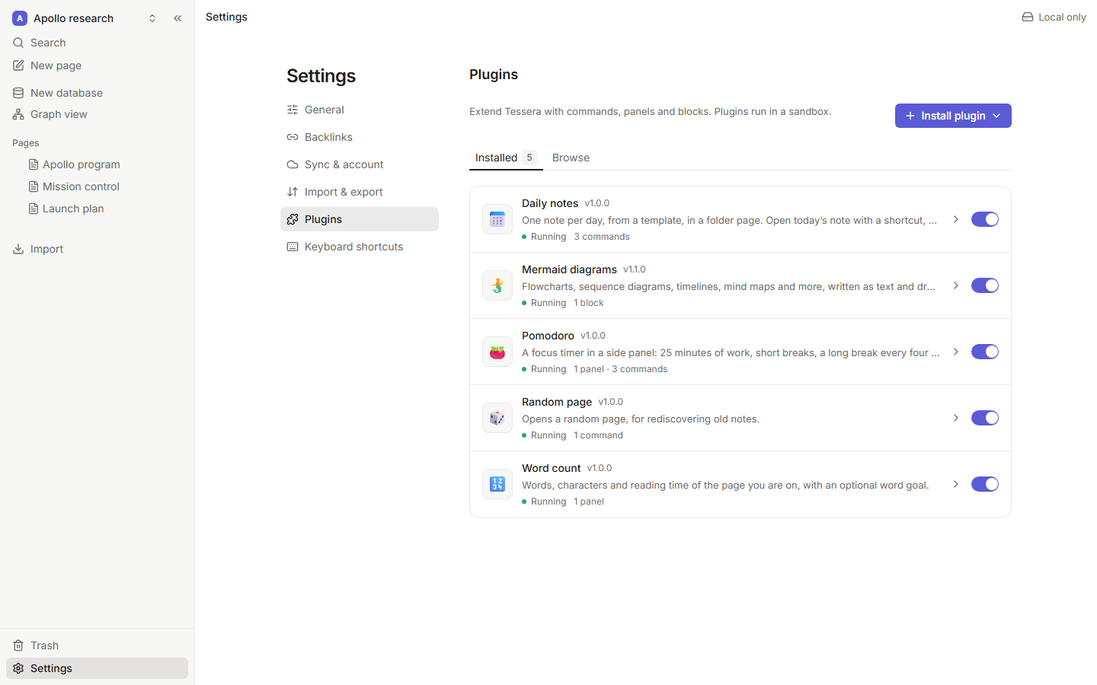Click the Mermaid diagrams plugin icon
Screen dimensions: 1097x685
click(x=497, y=285)
